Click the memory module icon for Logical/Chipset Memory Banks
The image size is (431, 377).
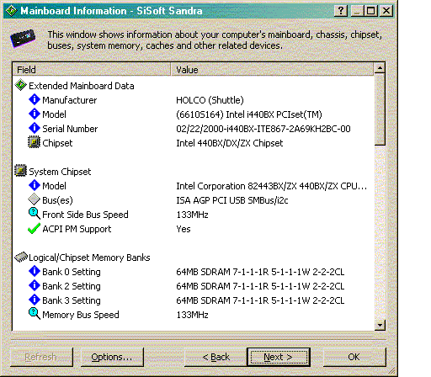click(21, 257)
